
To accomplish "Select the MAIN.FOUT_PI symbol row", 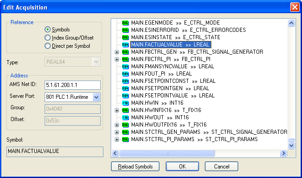I will coord(161,74).
